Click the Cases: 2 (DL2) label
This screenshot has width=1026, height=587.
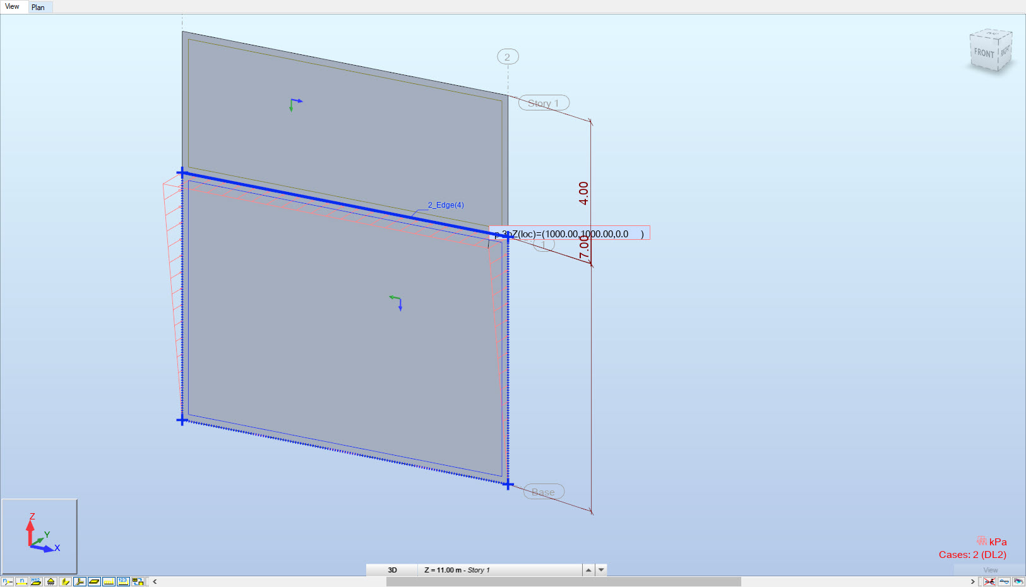[972, 554]
